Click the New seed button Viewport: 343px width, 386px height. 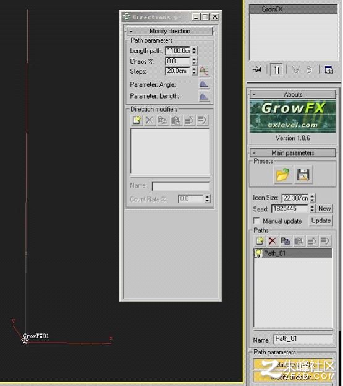[x=324, y=209]
